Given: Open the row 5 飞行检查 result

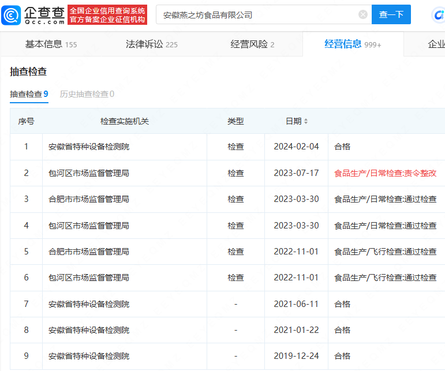Looking at the screenshot, I should coord(385,252).
